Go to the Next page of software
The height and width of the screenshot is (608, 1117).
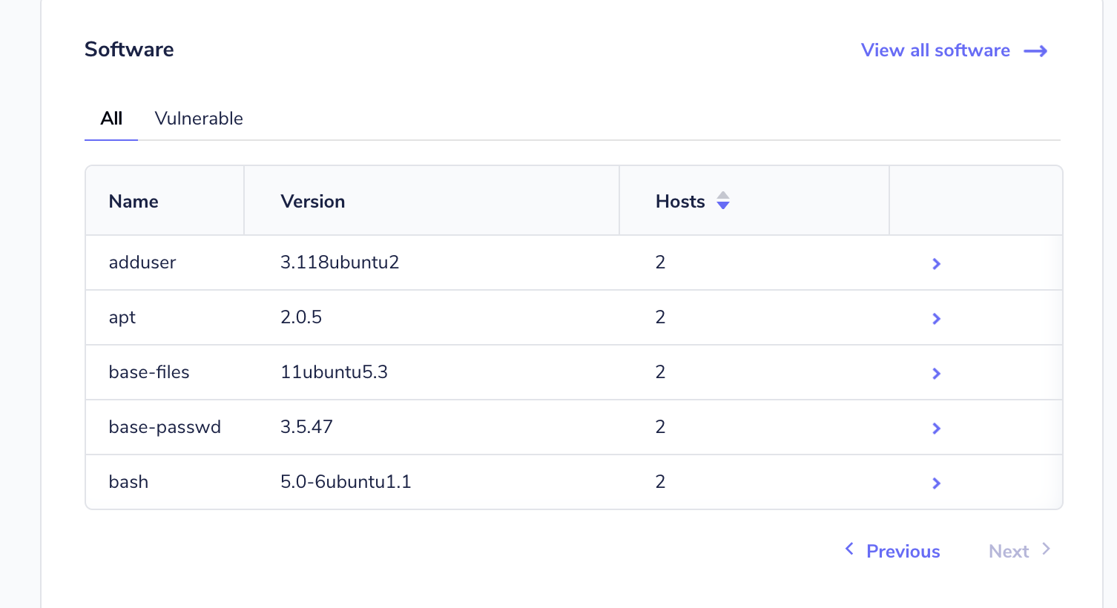pos(1008,551)
